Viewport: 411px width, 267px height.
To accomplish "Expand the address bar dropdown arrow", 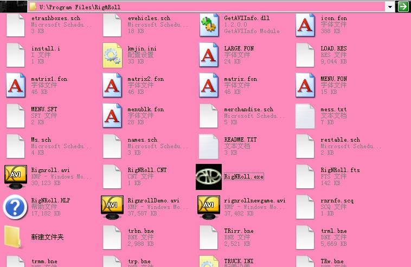I will pos(390,7).
